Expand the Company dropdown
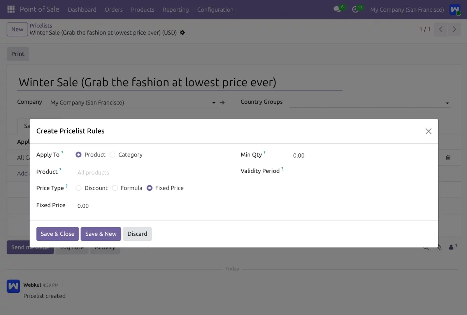This screenshot has width=467, height=315. coord(214,103)
